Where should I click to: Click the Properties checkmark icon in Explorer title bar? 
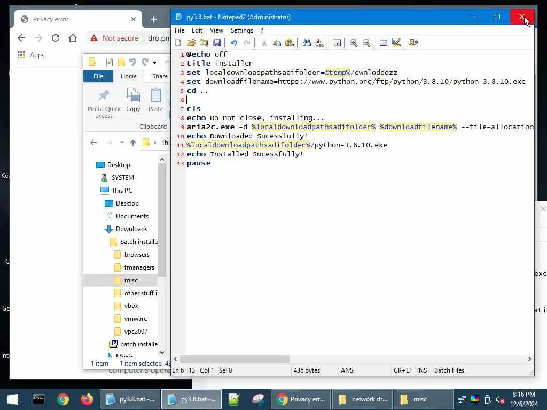109,62
